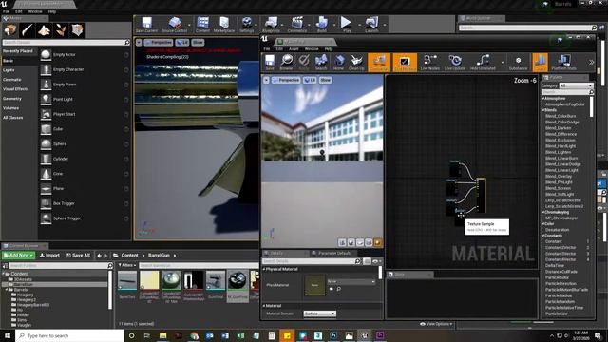
Task: Click the Home toolbar icon in Material Editor
Action: click(x=338, y=63)
